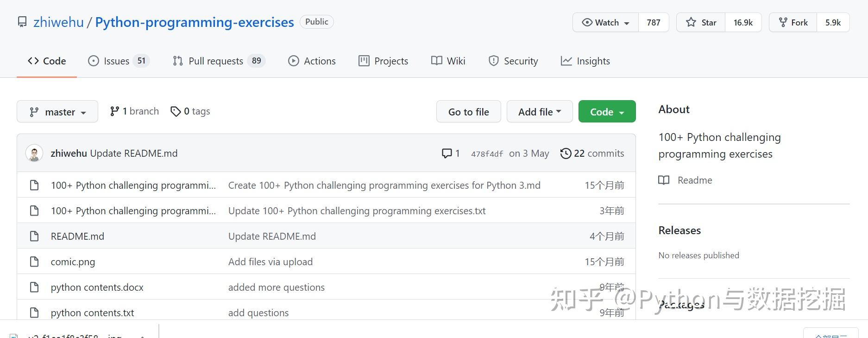Open the Add files via upload commit message
The width and height of the screenshot is (868, 338).
270,262
